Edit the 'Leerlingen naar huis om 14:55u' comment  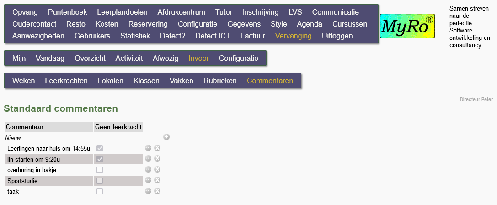tap(148, 148)
